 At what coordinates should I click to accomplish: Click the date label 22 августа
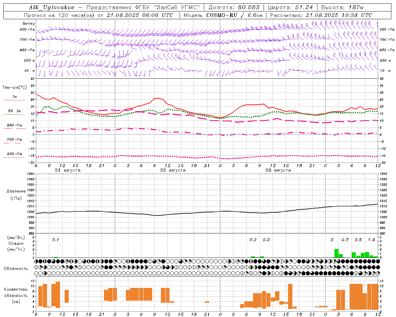pyautogui.click(x=173, y=170)
